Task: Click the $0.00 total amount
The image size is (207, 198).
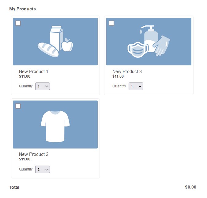Action: [x=190, y=187]
